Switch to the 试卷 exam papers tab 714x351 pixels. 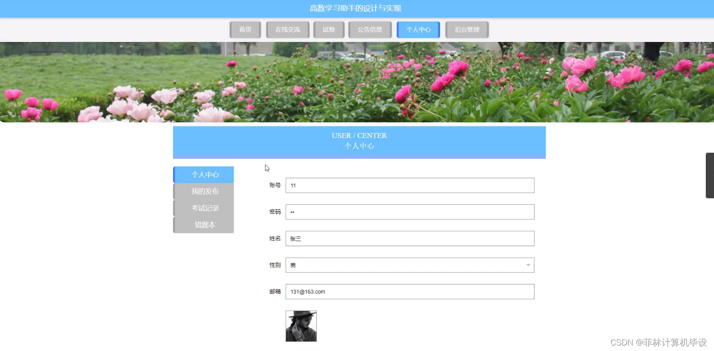(x=329, y=29)
